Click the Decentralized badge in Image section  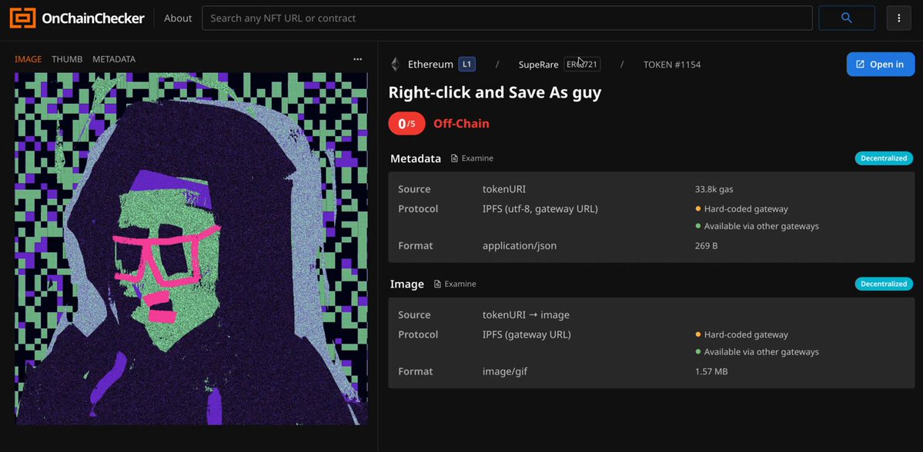(x=885, y=284)
